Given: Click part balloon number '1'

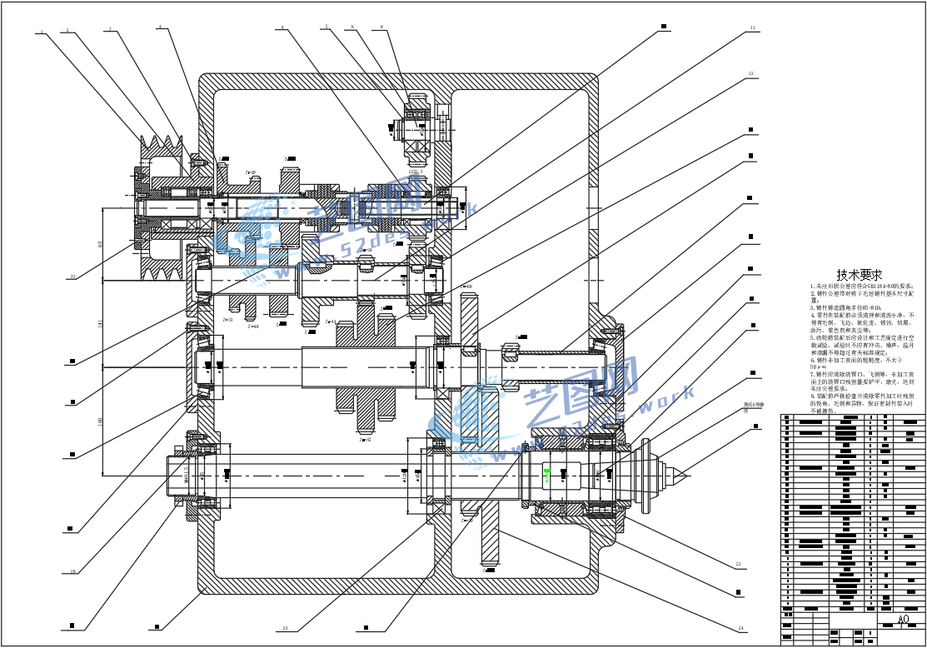Looking at the screenshot, I should click(42, 32).
